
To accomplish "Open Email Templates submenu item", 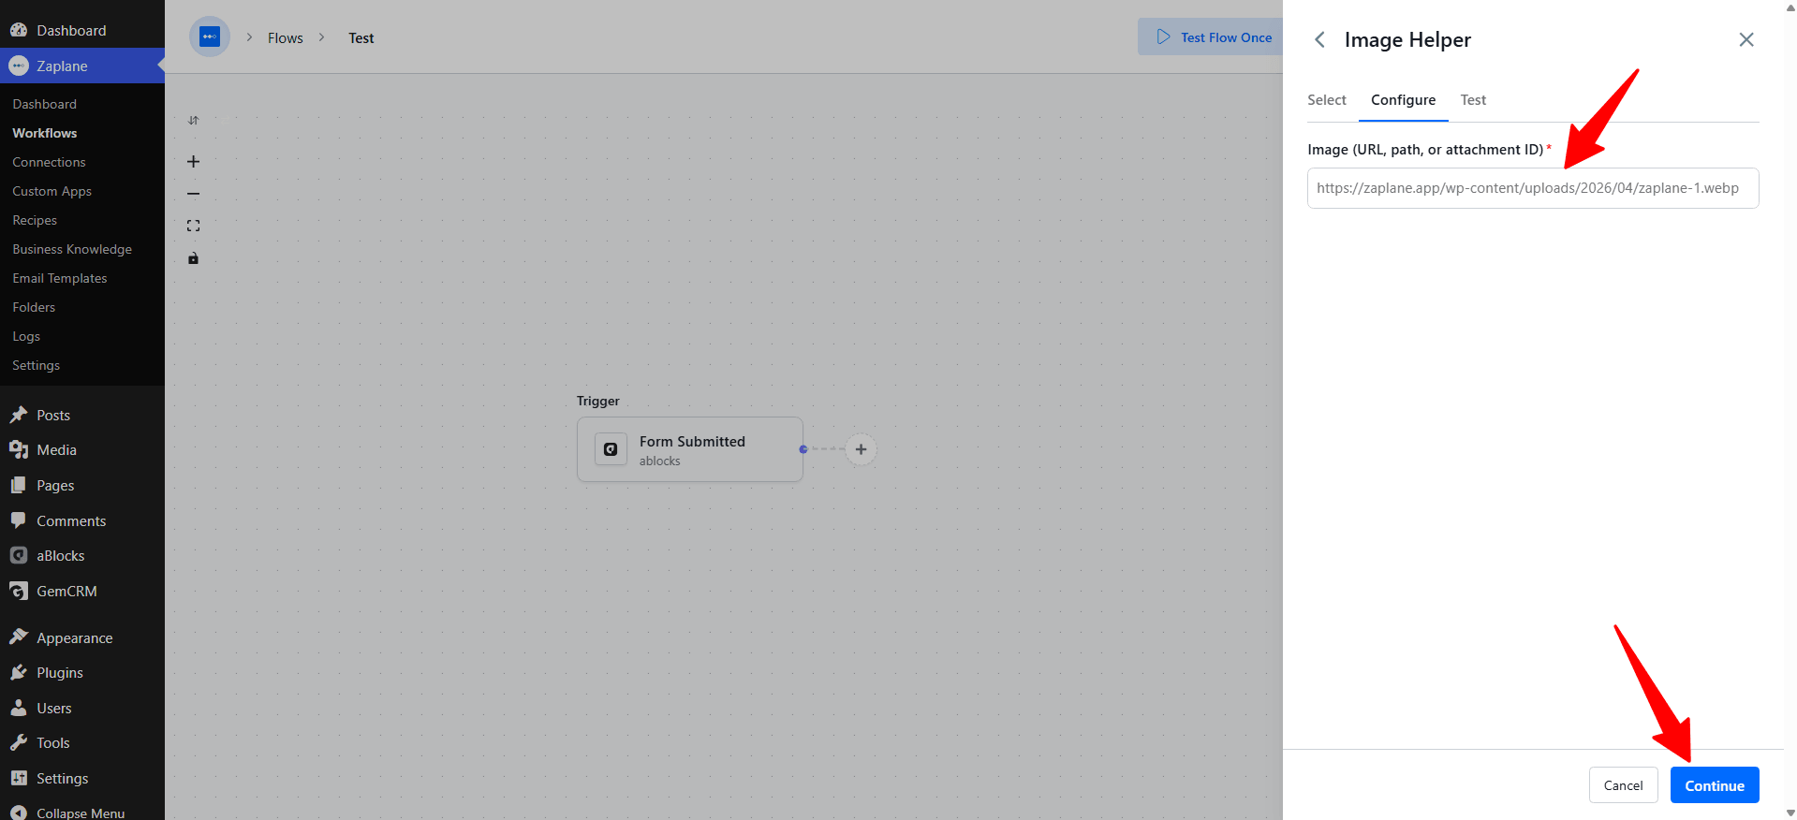I will [x=60, y=278].
